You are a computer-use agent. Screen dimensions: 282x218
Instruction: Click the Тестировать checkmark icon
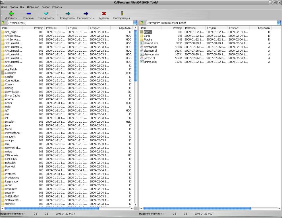[x=46, y=13]
